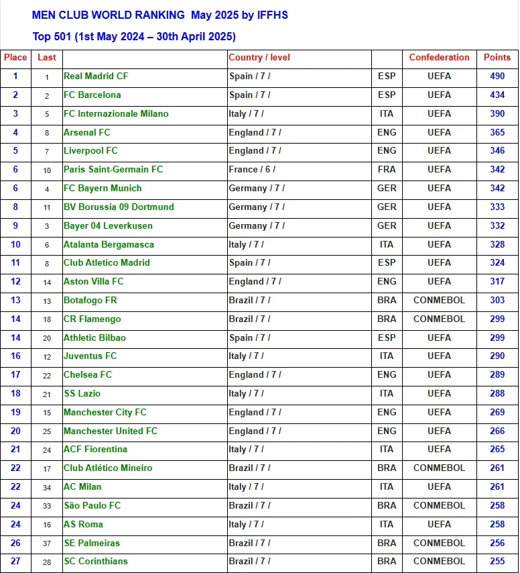This screenshot has width=520, height=573.
Task: Select the Top 501 date range subtitle
Action: pyautogui.click(x=134, y=37)
